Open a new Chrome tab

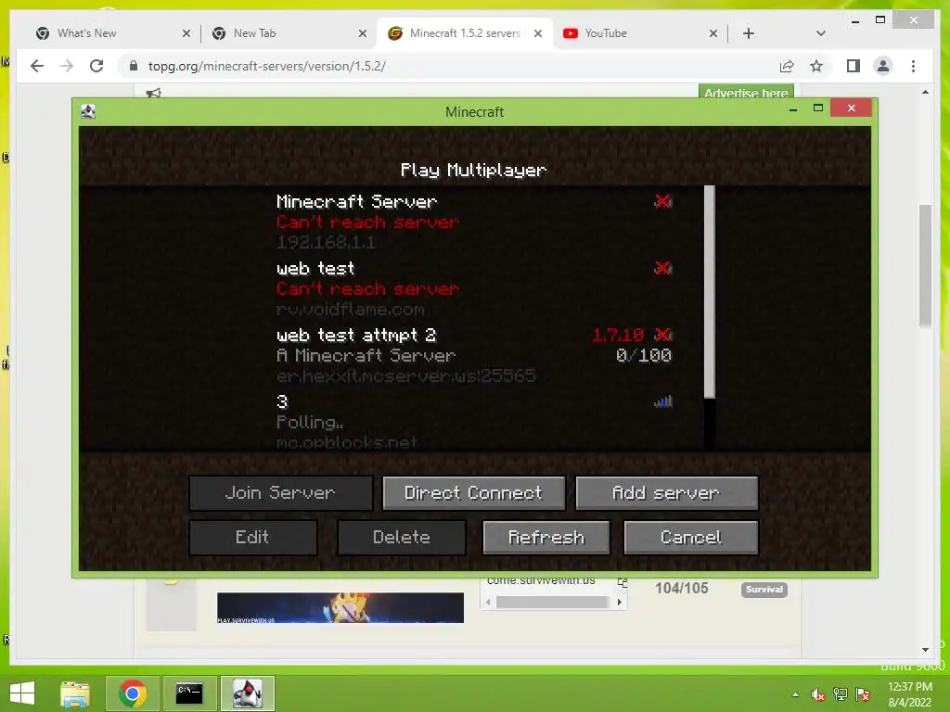coord(749,33)
